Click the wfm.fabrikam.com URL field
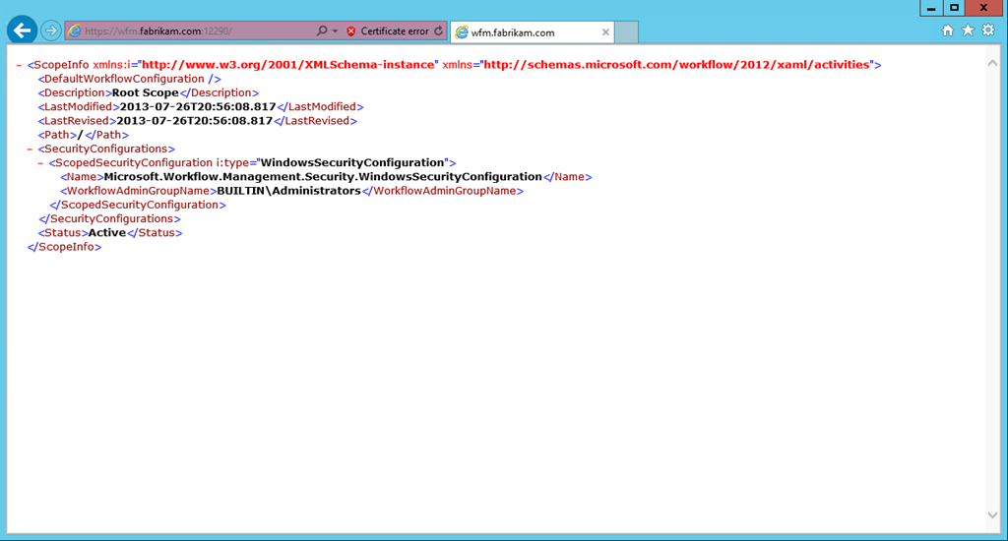The image size is (1008, 541). [191, 30]
